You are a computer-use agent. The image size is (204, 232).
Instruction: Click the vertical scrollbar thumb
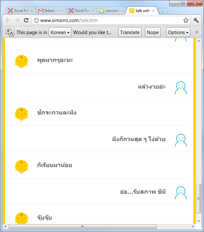[199, 198]
